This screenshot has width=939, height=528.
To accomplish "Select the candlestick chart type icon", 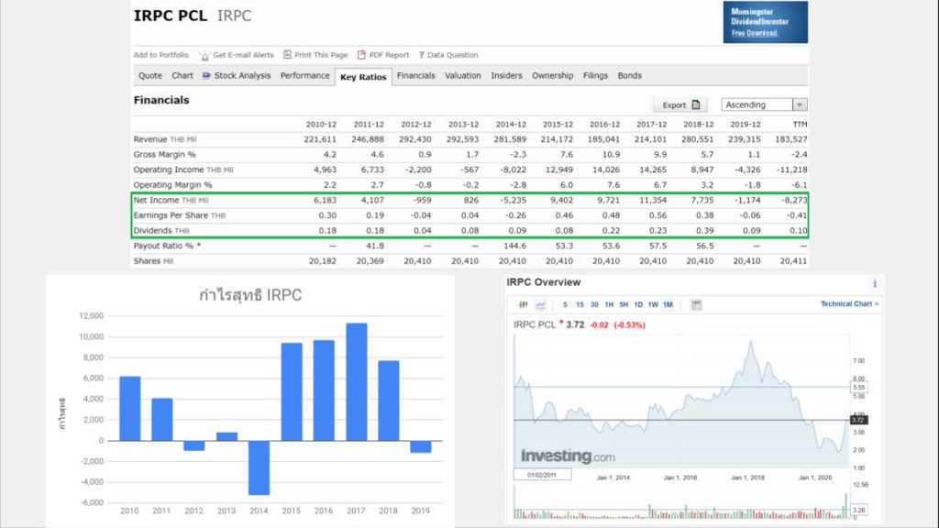I will click(x=524, y=304).
